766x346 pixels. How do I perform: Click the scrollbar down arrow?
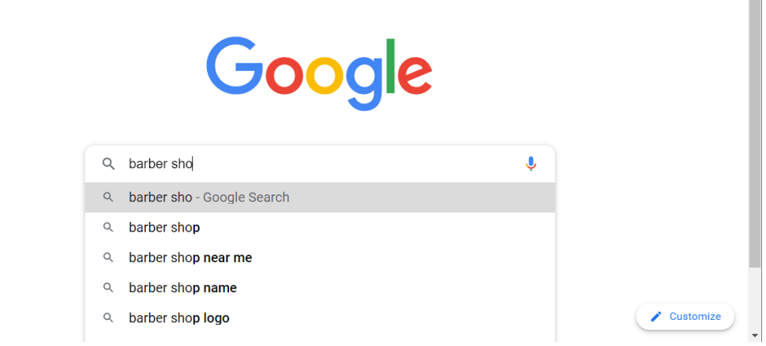pos(755,335)
